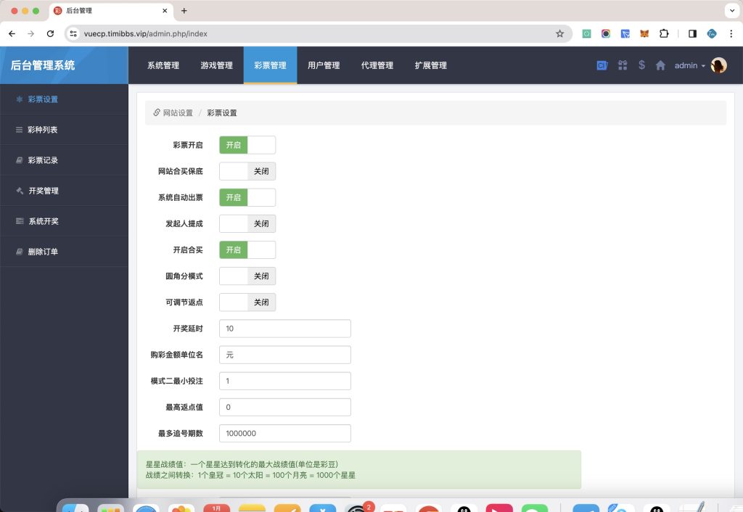This screenshot has width=743, height=512.
Task: Click the admin profile avatar picture
Action: tap(718, 65)
